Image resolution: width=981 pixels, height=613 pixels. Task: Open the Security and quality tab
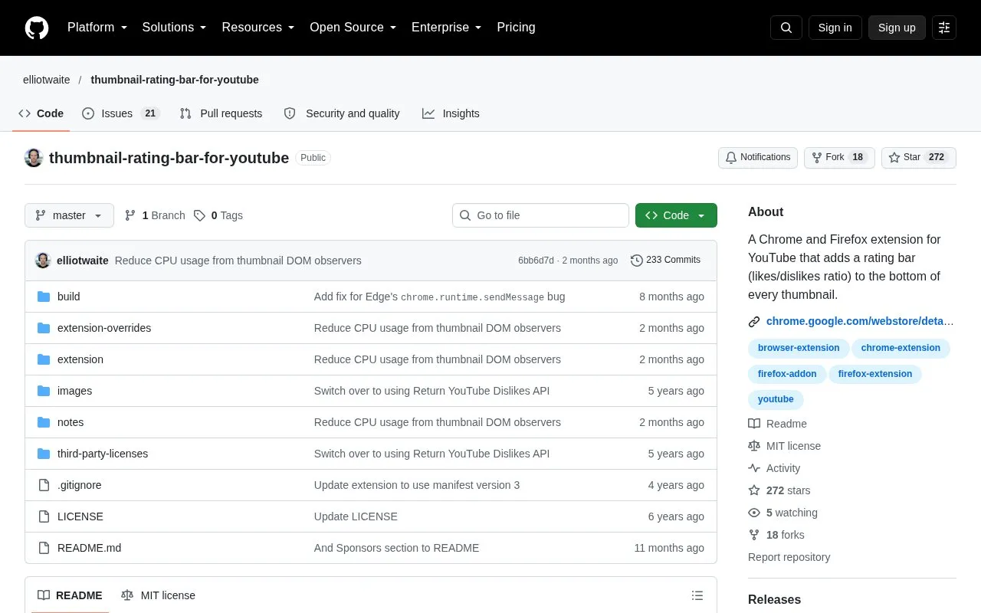(x=342, y=113)
